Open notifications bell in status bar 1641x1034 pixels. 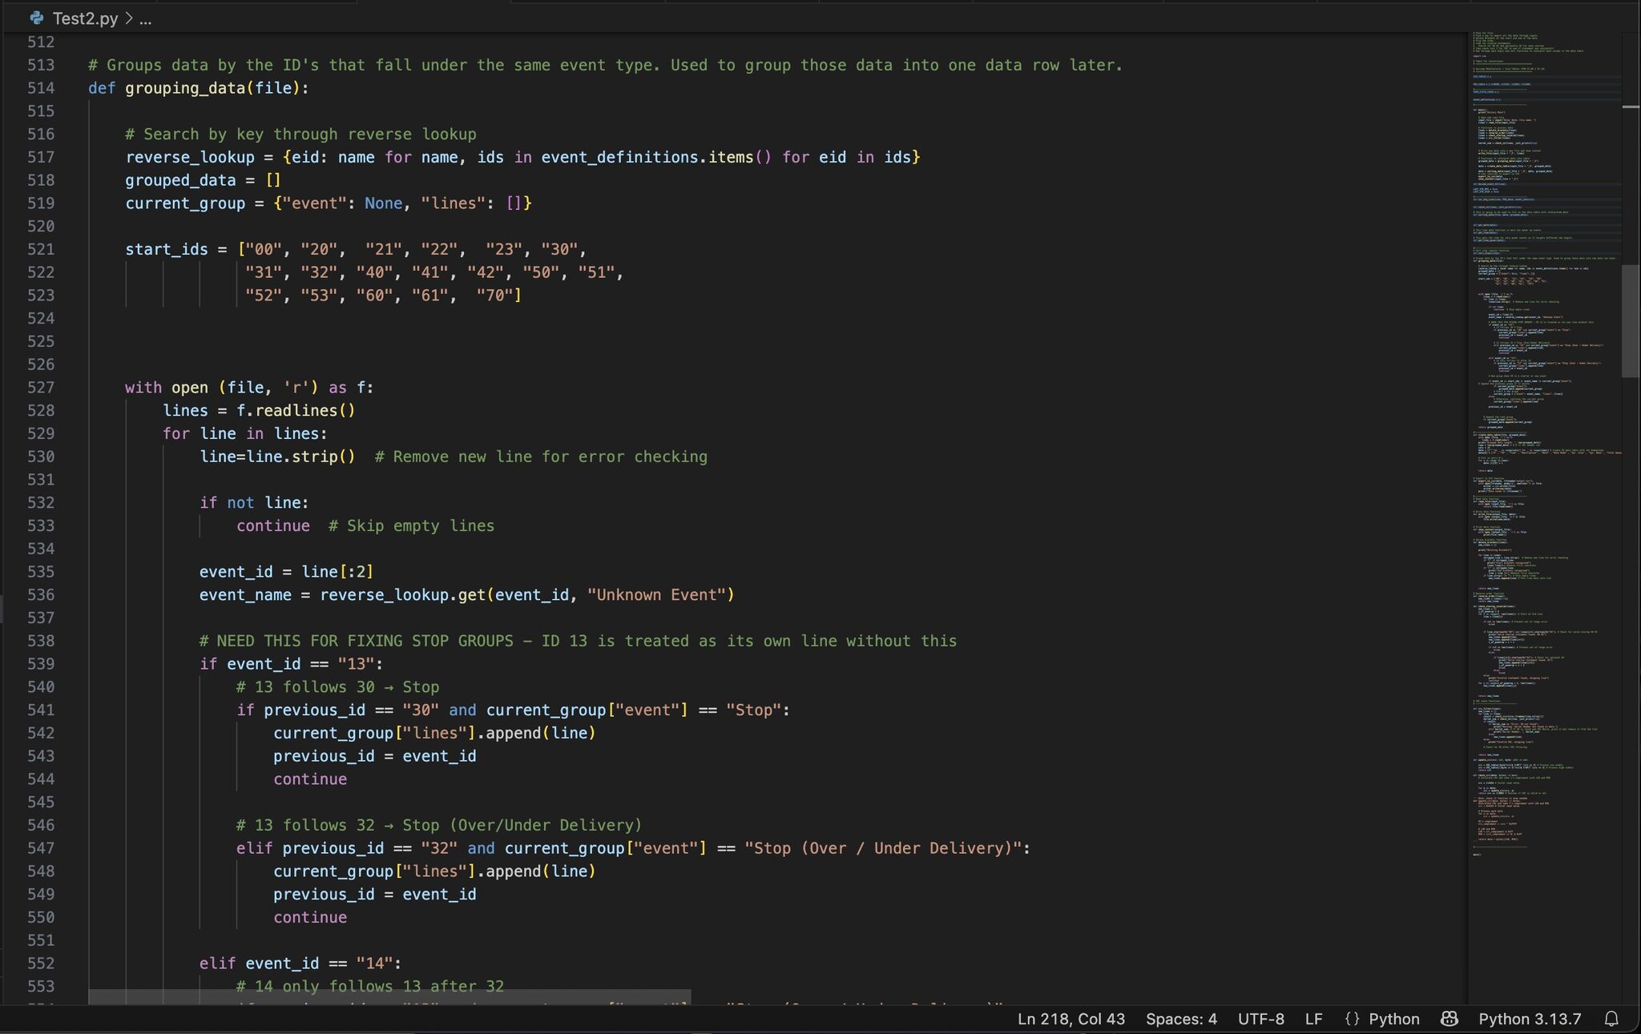(x=1611, y=1019)
